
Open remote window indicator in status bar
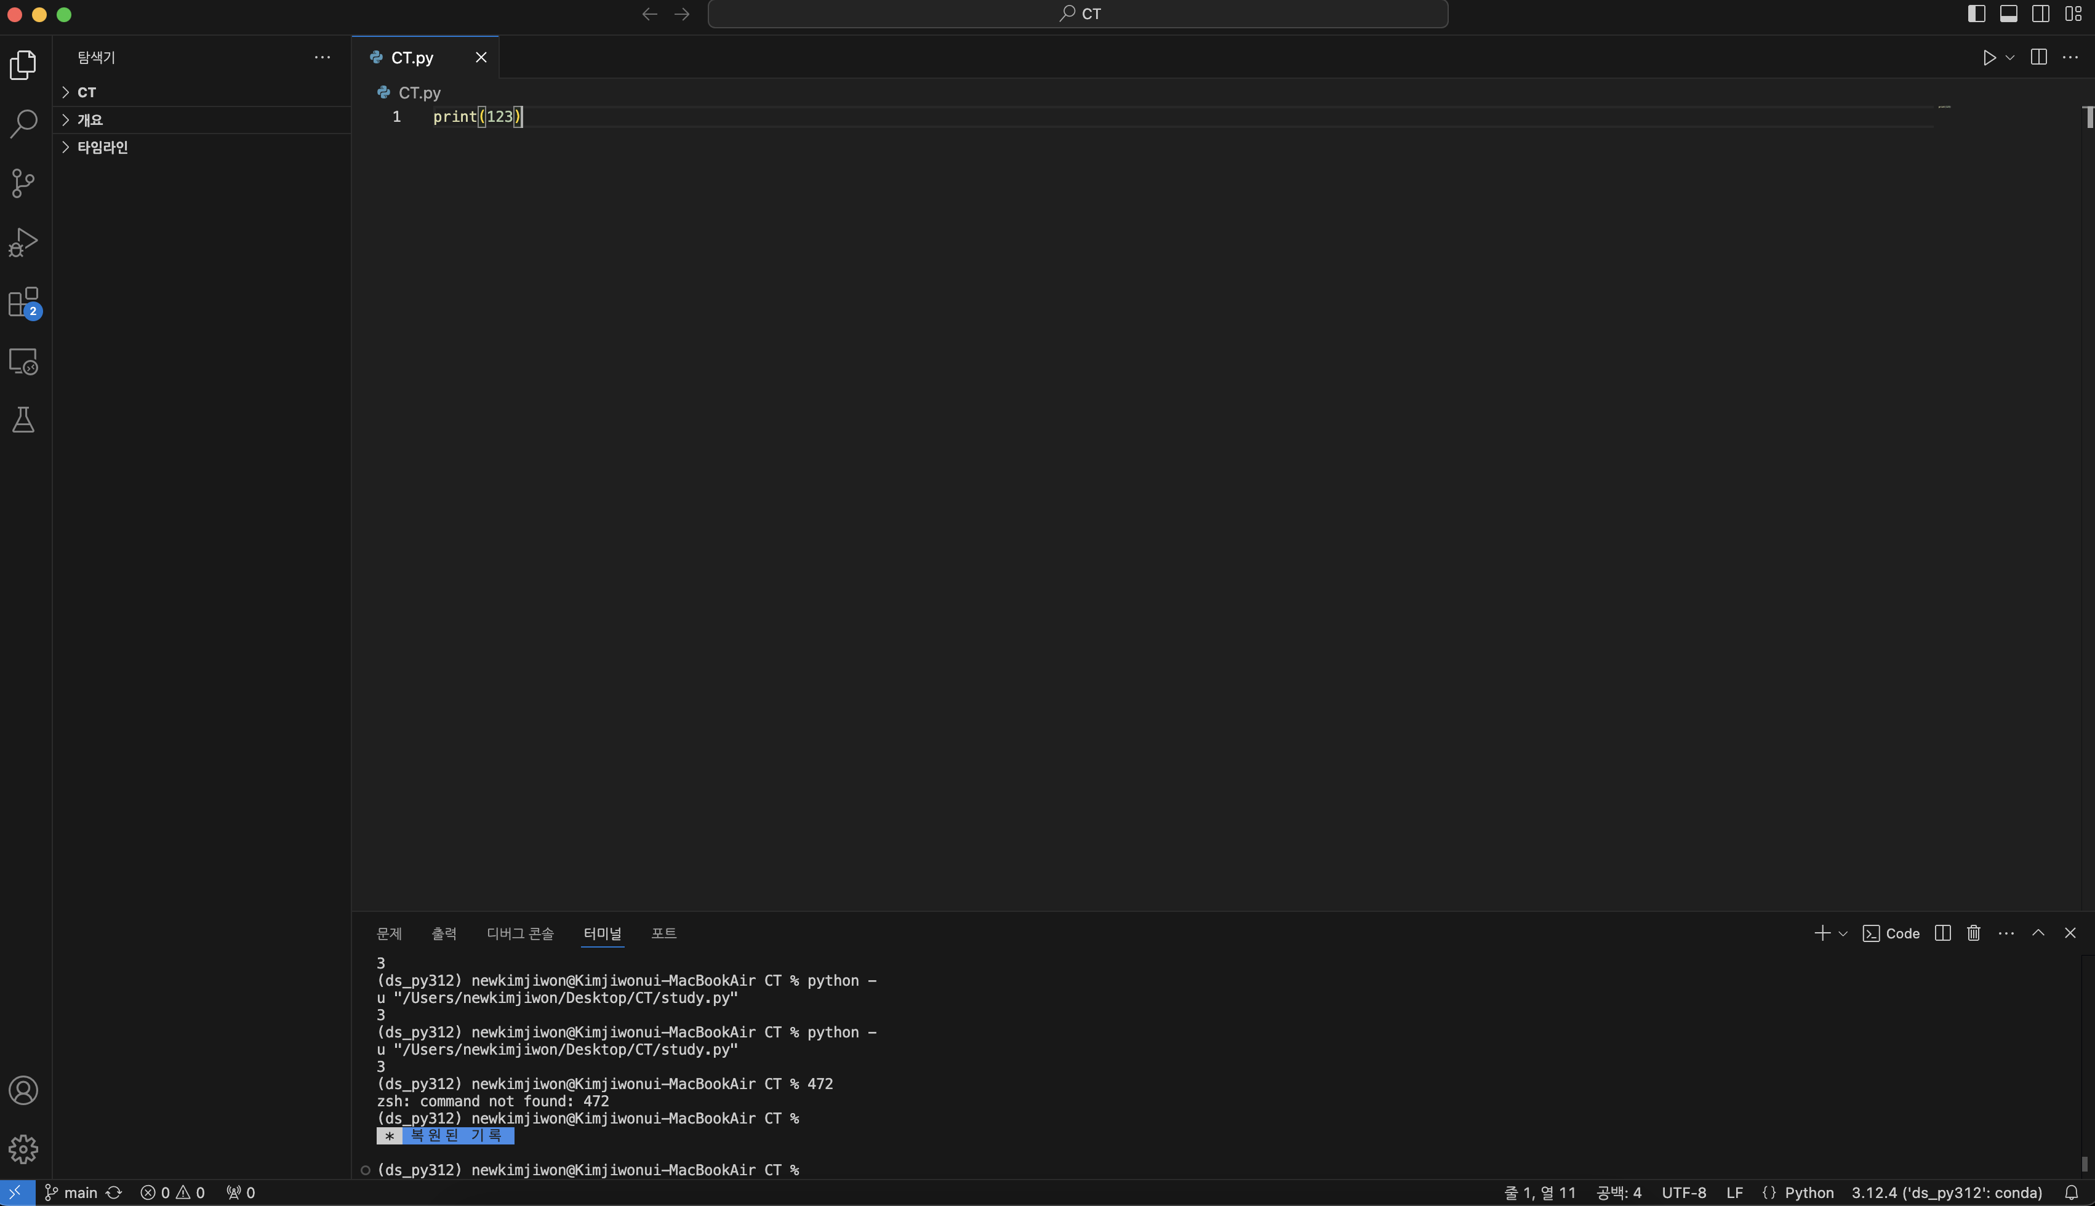coord(17,1192)
